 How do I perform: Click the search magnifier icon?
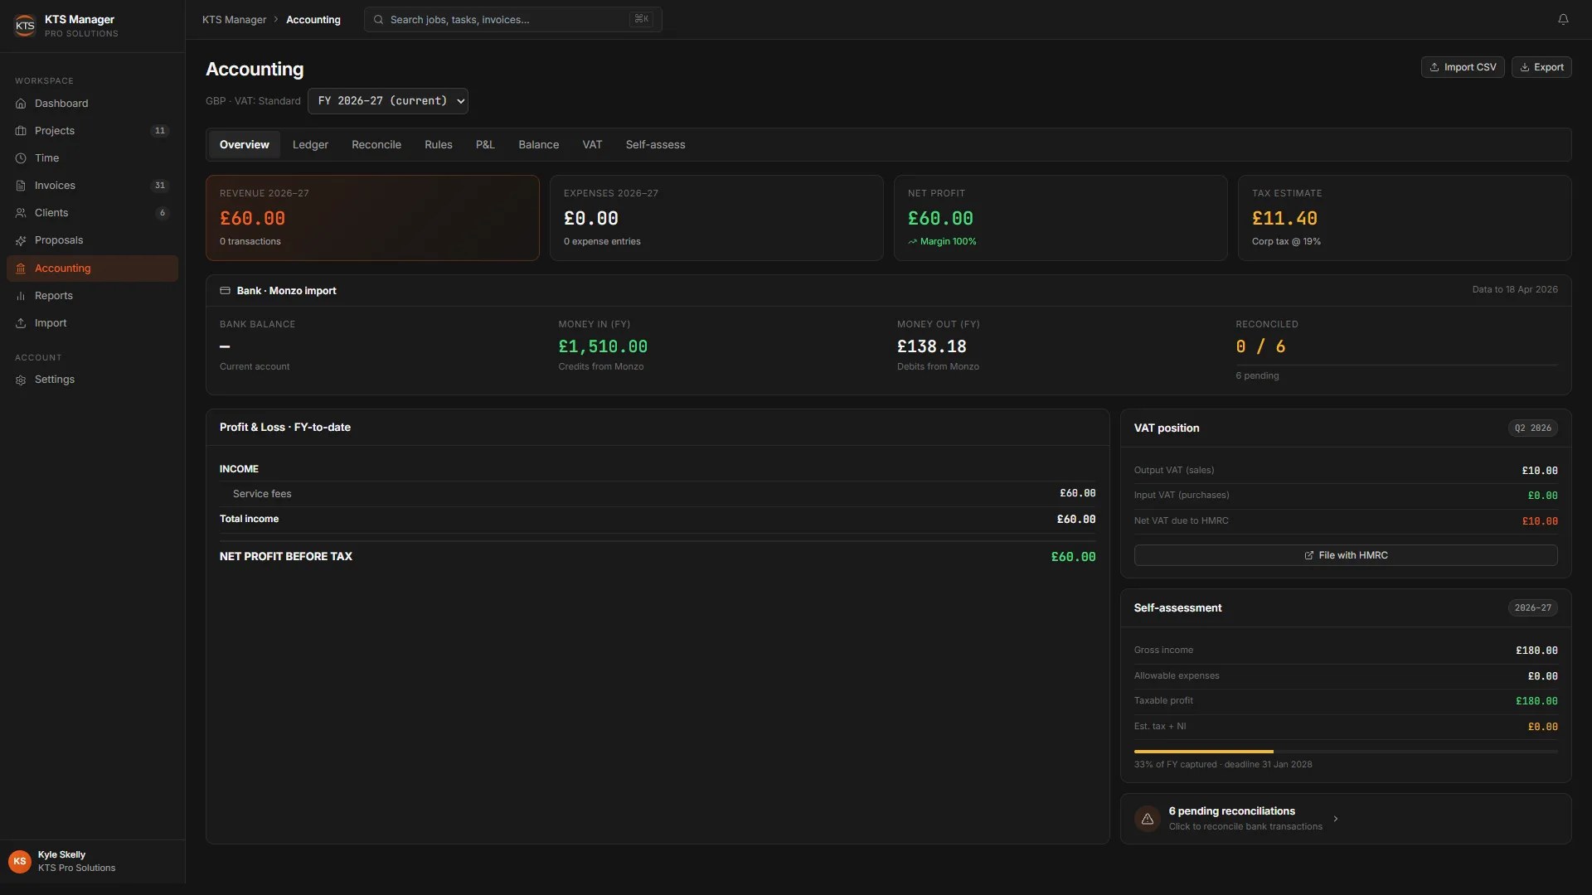[x=378, y=20]
